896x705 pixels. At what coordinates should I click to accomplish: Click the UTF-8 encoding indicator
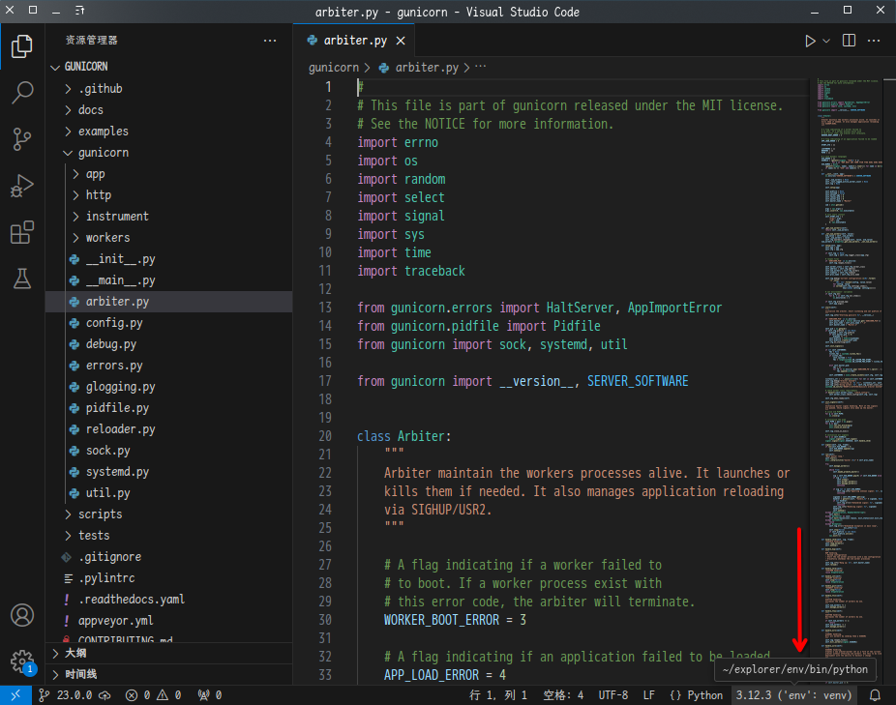click(x=612, y=694)
